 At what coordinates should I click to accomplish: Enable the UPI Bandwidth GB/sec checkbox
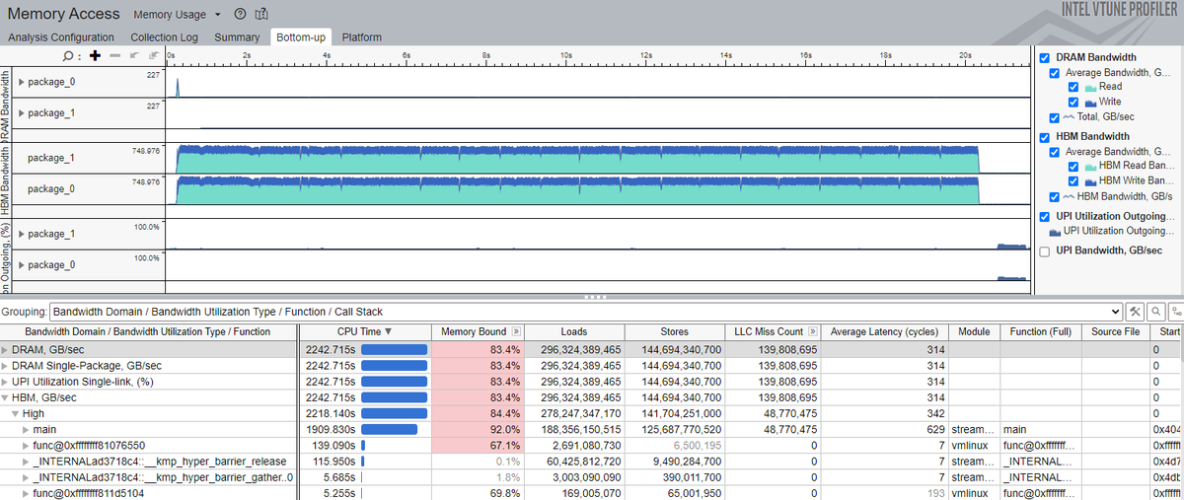pos(1046,251)
